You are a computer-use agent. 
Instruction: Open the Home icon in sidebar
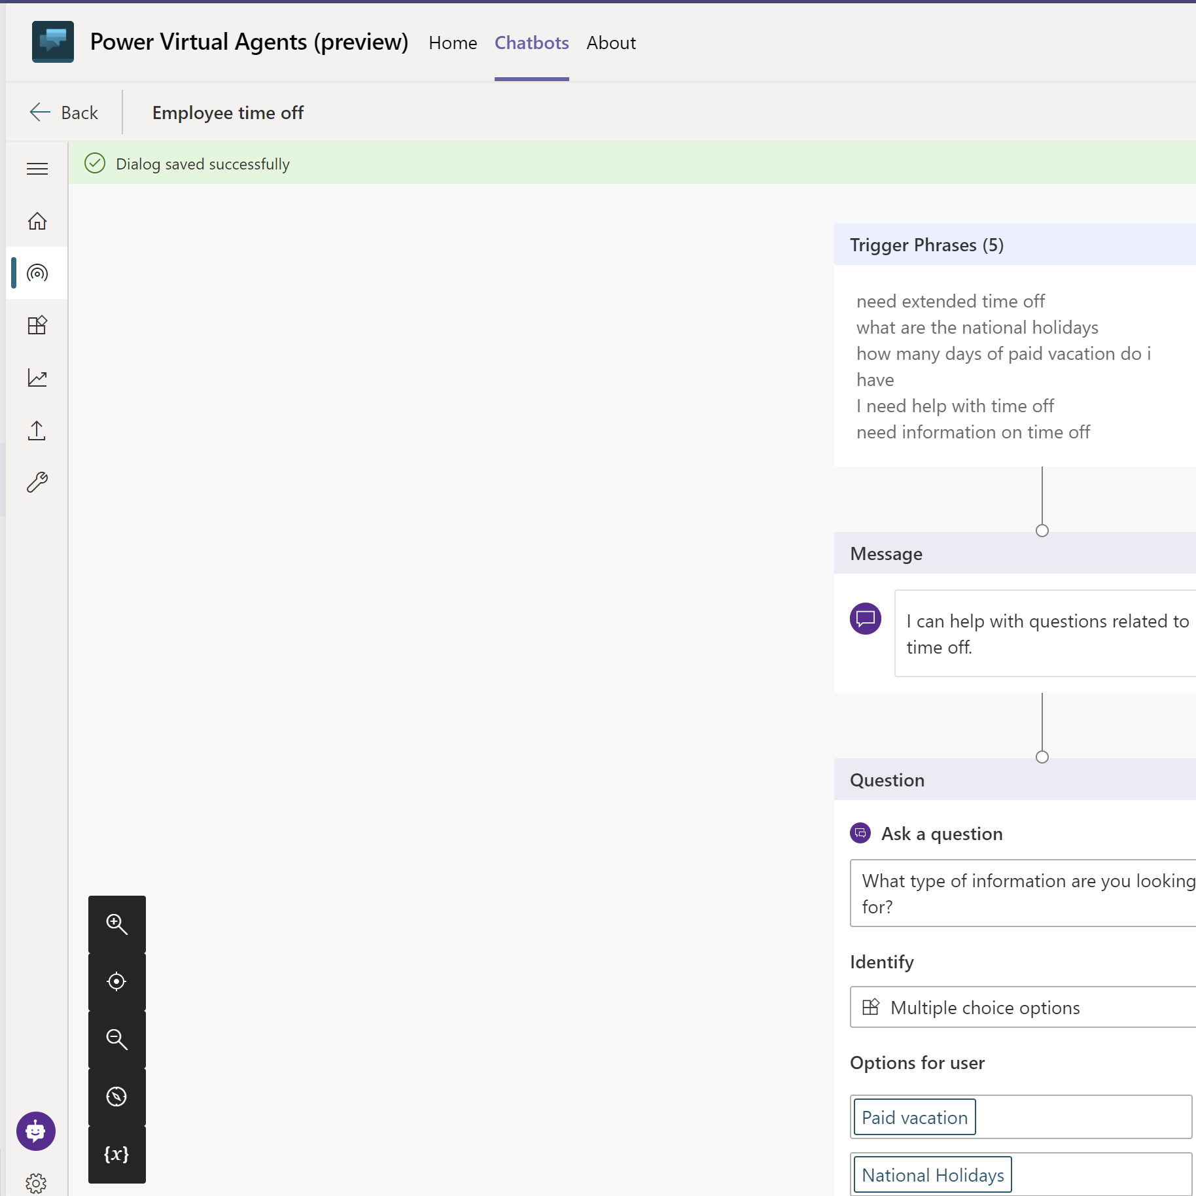point(37,221)
